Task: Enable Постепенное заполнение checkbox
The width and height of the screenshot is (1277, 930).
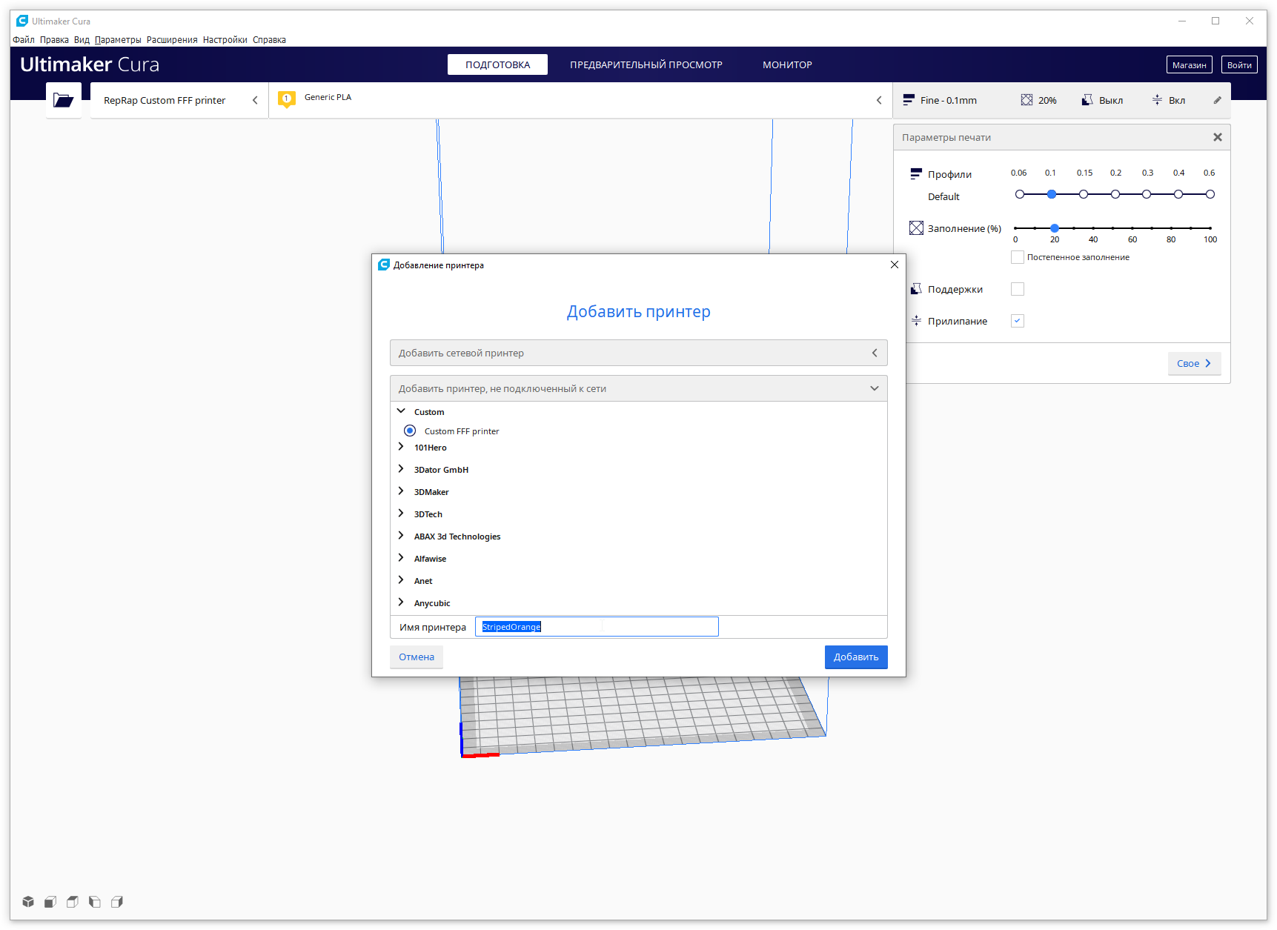Action: click(1018, 257)
